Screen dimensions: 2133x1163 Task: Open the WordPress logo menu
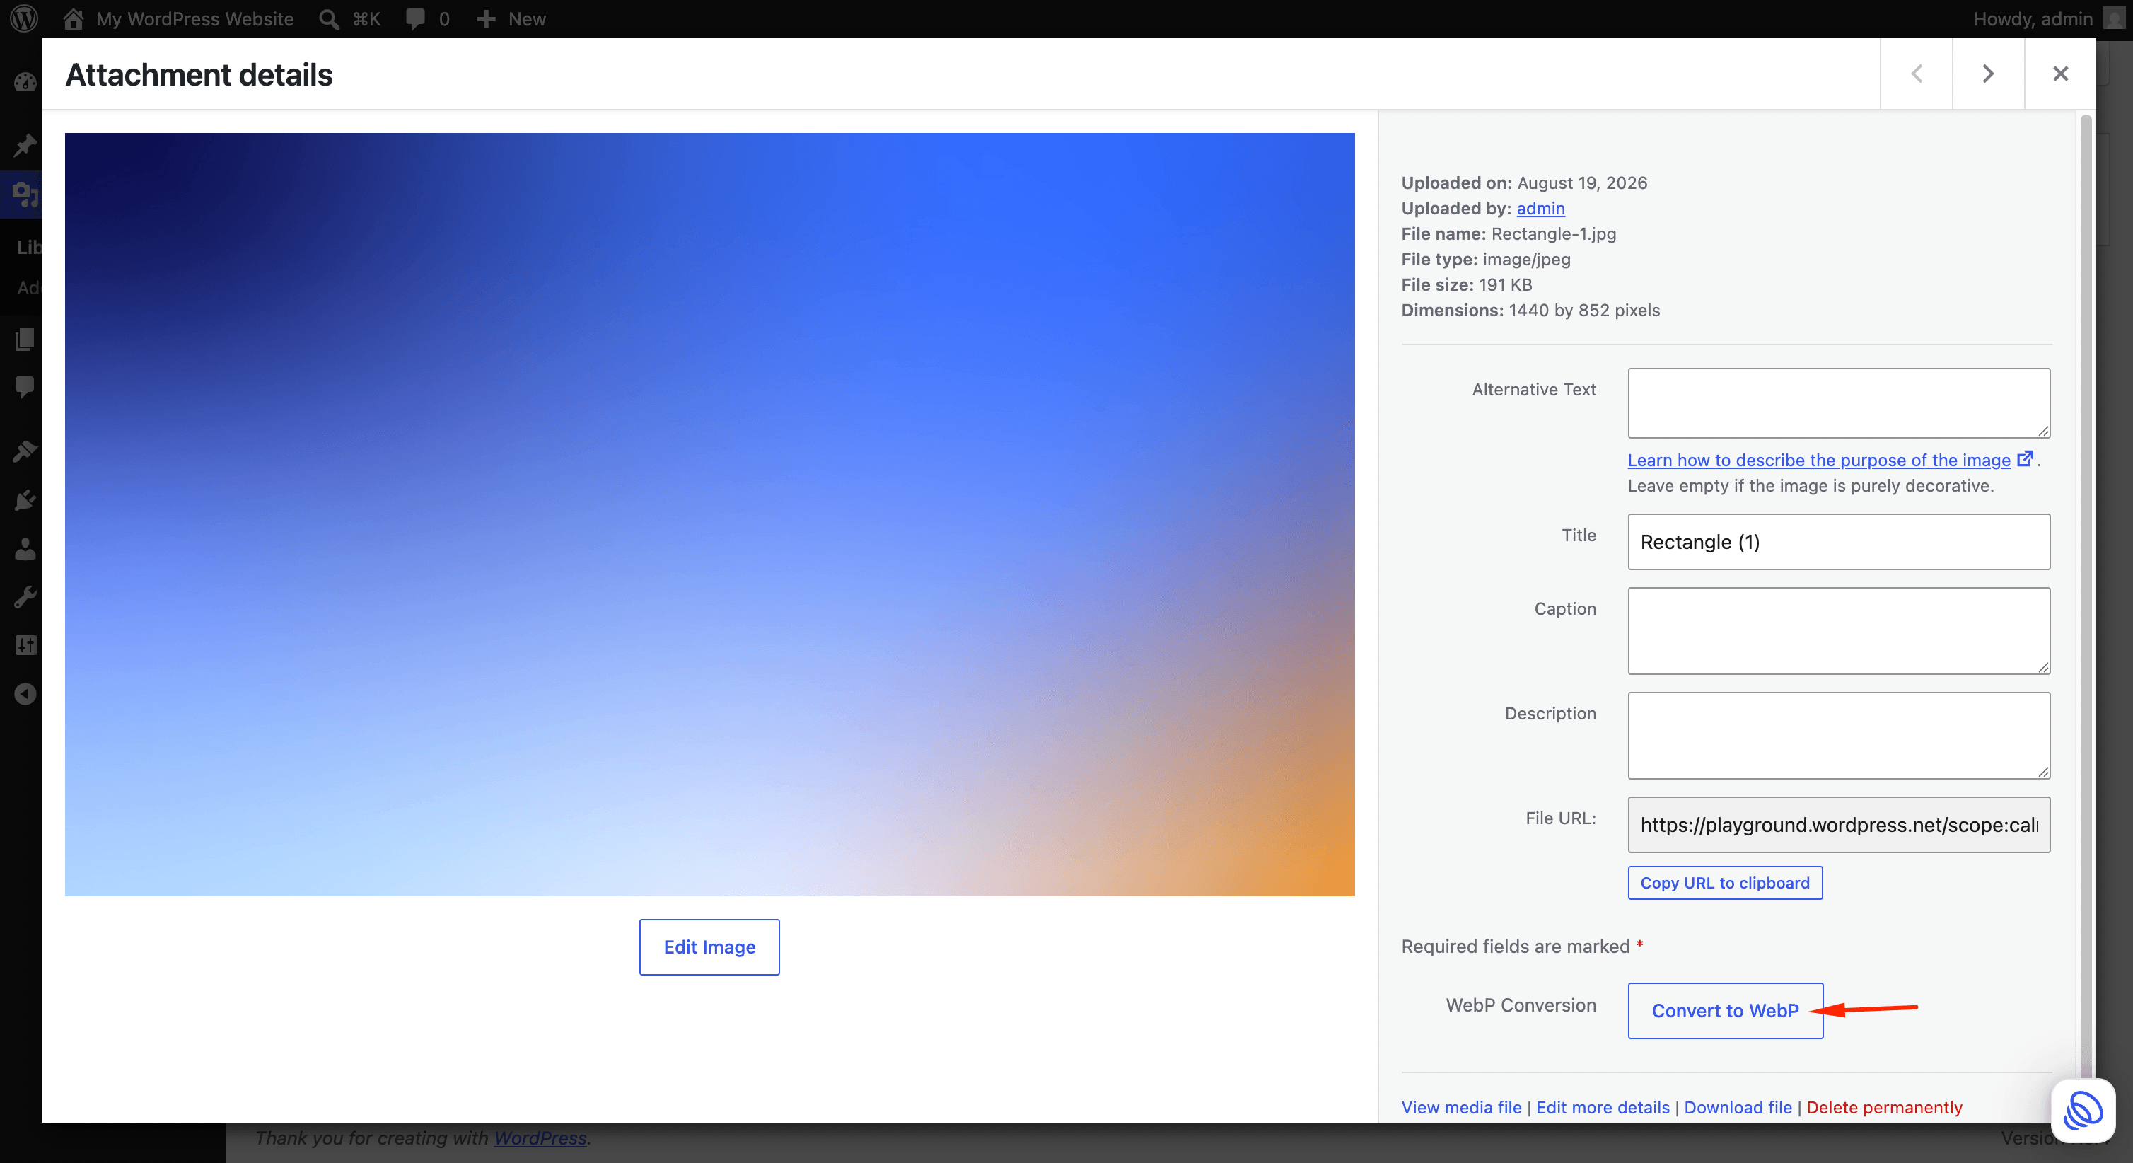coord(24,18)
